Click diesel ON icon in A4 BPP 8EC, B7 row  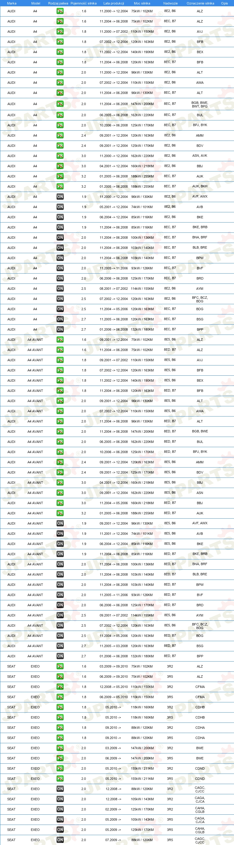[60, 329]
